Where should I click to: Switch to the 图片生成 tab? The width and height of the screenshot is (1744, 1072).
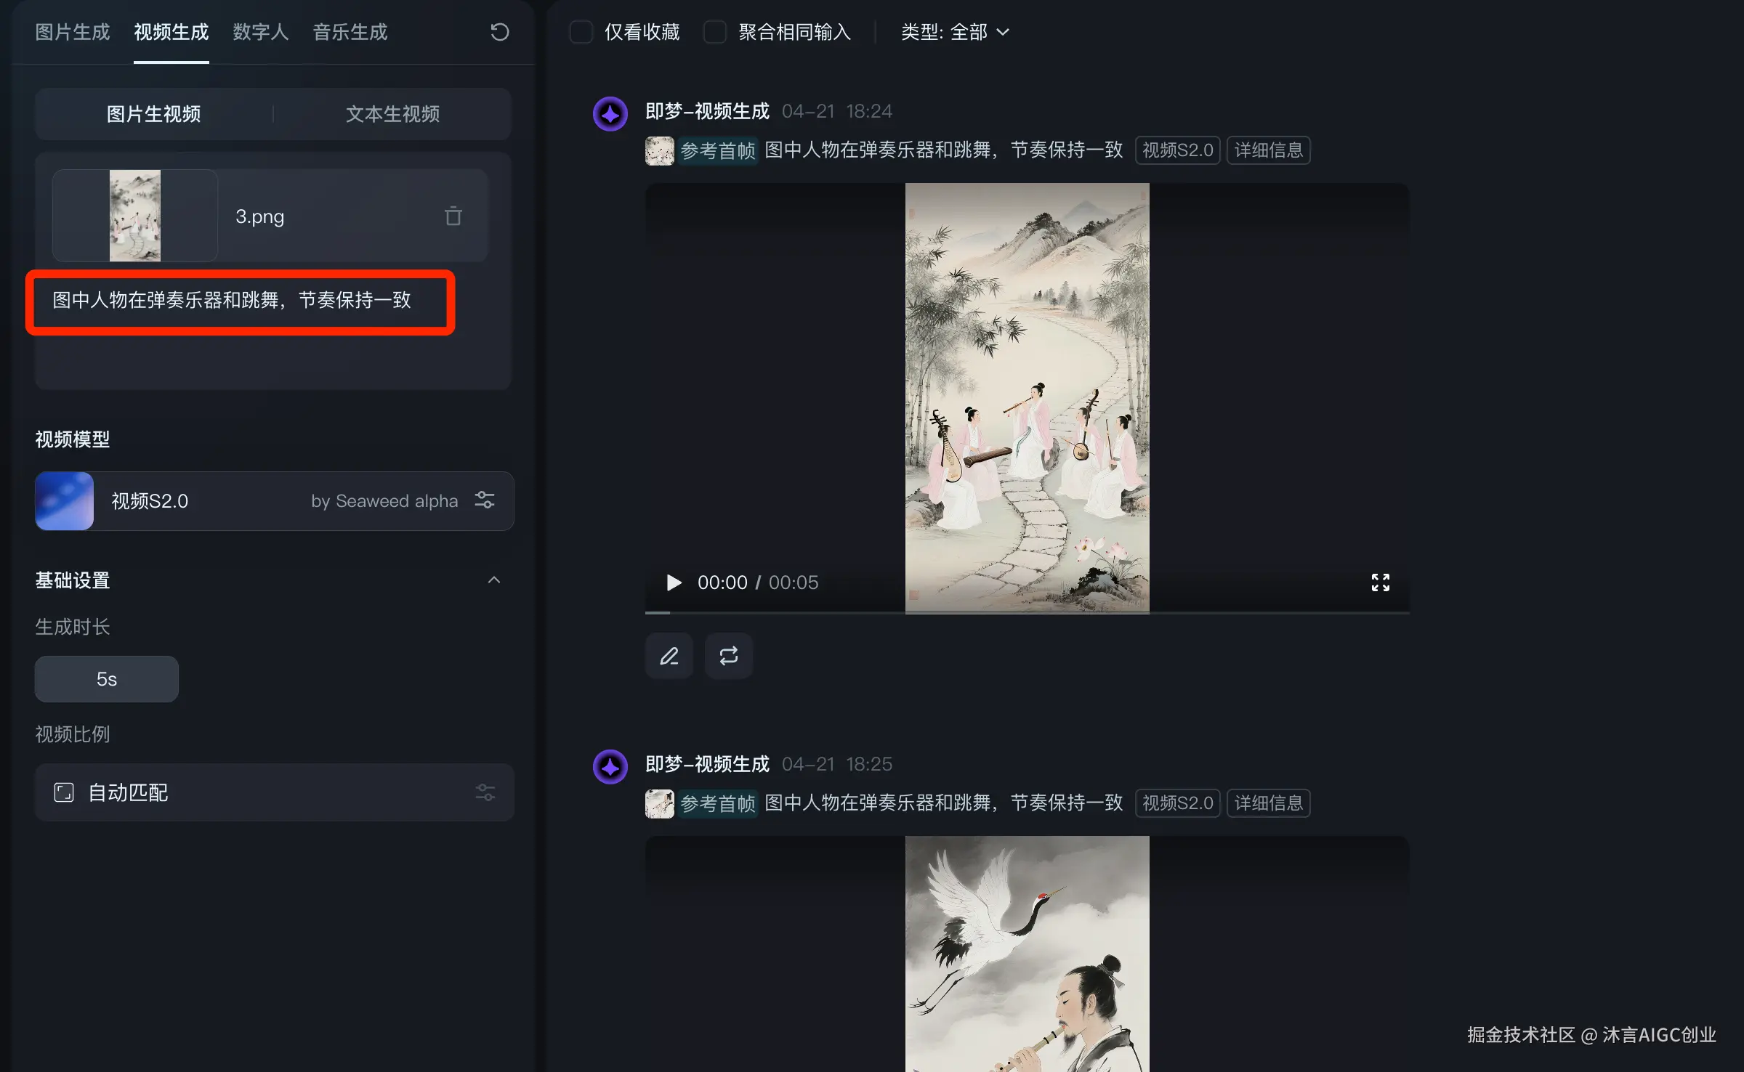tap(72, 32)
